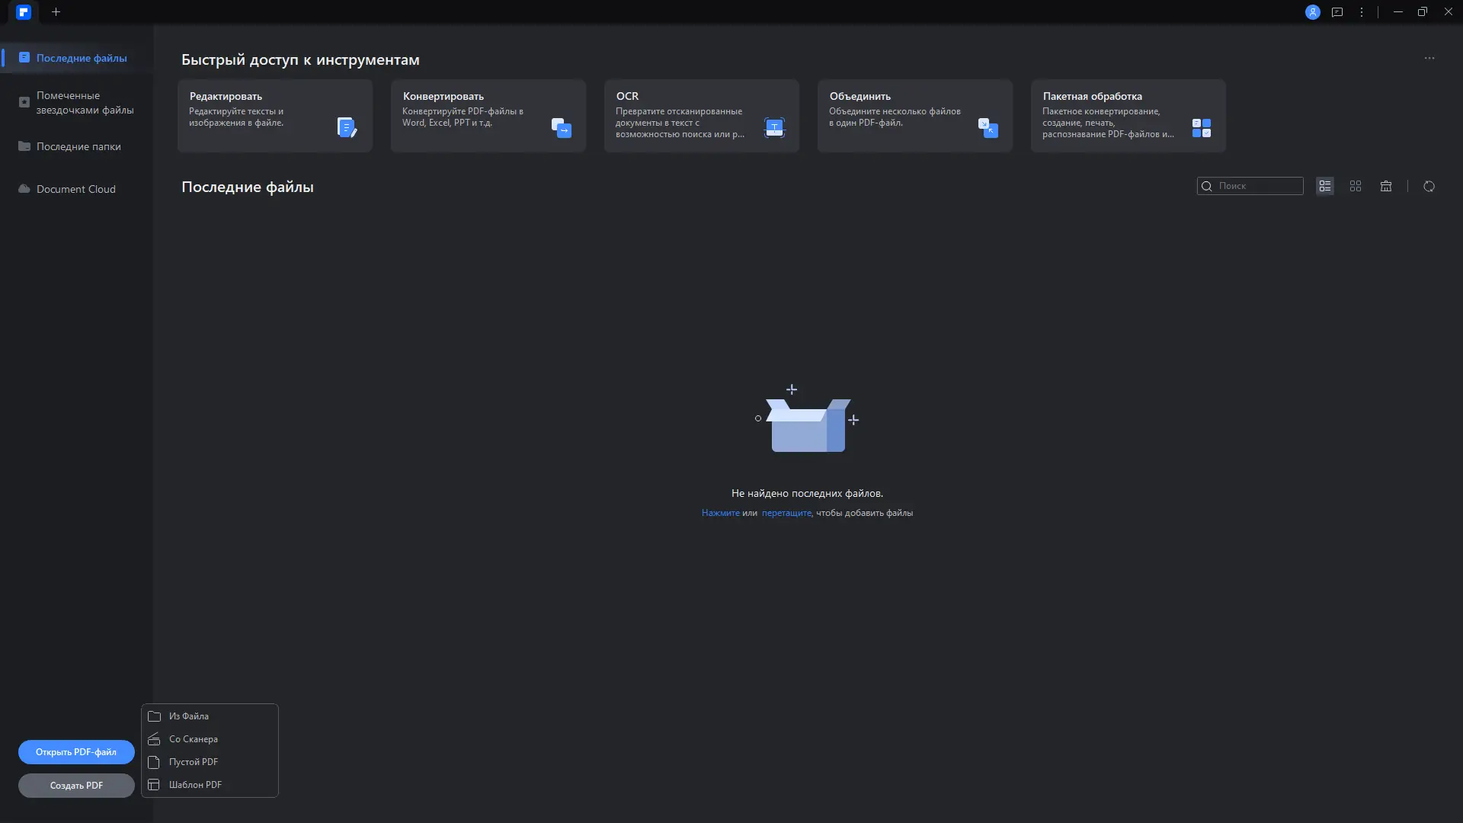1463x823 pixels.
Task: Switch to grid thumbnail view
Action: coord(1356,186)
